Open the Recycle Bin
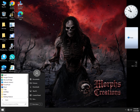The height and width of the screenshot is (112, 140). pos(4,15)
